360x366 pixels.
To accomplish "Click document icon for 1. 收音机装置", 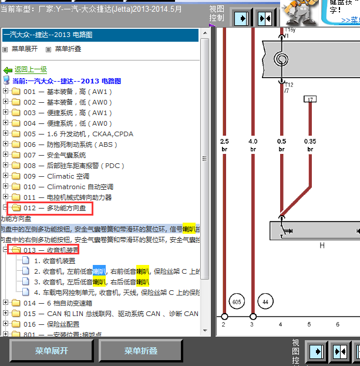I will (26, 260).
